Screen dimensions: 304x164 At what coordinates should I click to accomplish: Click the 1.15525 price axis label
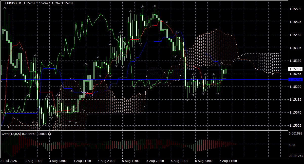(x=295, y=22)
